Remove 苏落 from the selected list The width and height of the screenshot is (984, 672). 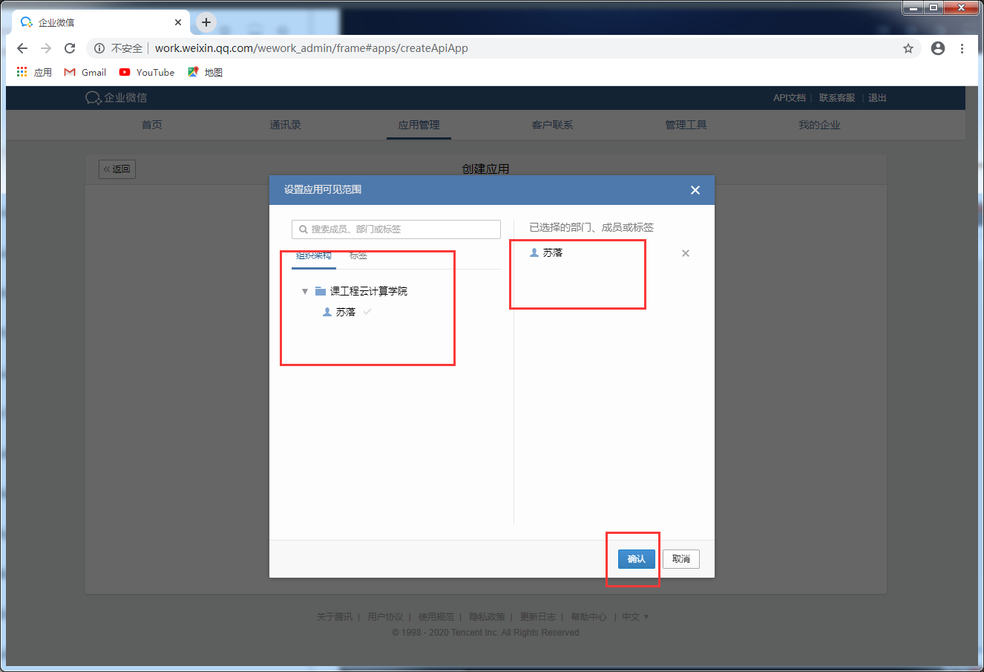pos(686,253)
